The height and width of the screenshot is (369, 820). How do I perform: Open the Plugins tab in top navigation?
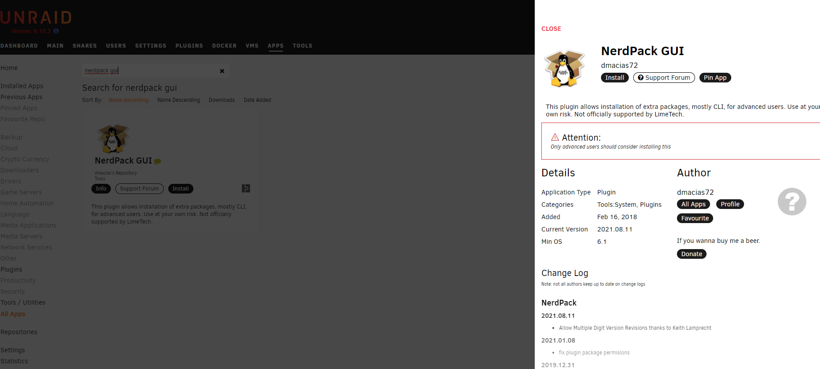point(189,46)
